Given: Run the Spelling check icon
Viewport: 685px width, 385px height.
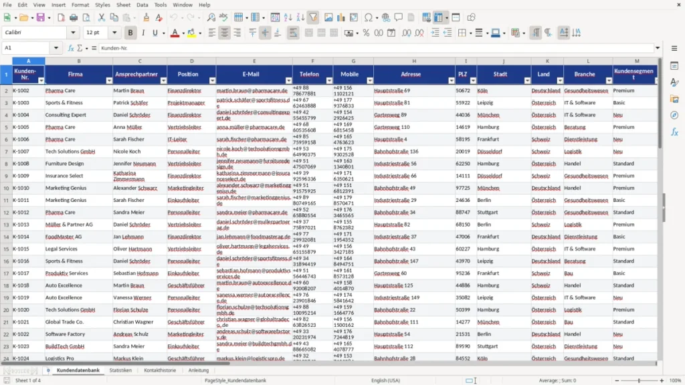Looking at the screenshot, I should [x=223, y=17].
